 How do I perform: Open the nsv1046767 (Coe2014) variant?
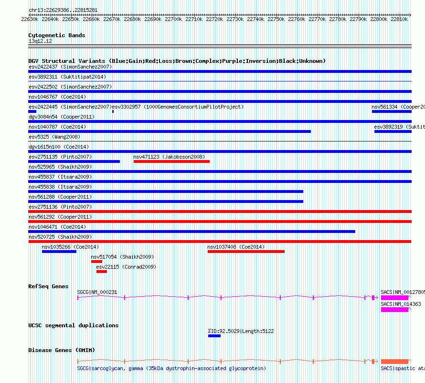(x=57, y=97)
